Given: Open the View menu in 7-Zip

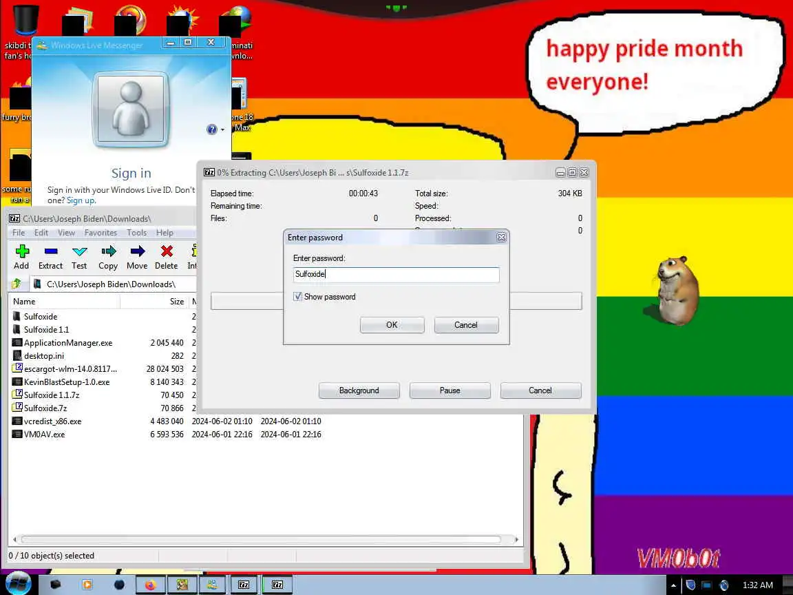Looking at the screenshot, I should (66, 233).
